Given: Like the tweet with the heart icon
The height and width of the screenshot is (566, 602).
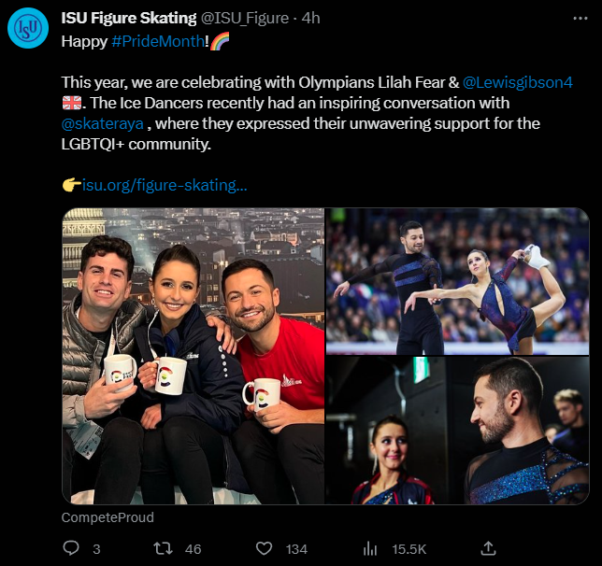Looking at the screenshot, I should click(x=264, y=548).
